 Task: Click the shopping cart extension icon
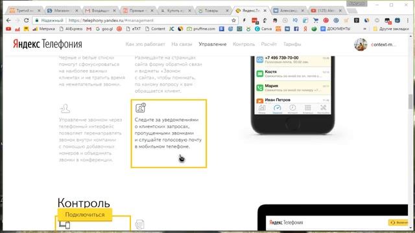(x=316, y=20)
